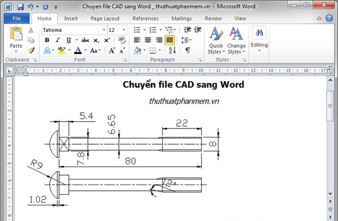Screen dimensions: 338x221
Task: Click the Multilevel List icon
Action: (x=169, y=30)
